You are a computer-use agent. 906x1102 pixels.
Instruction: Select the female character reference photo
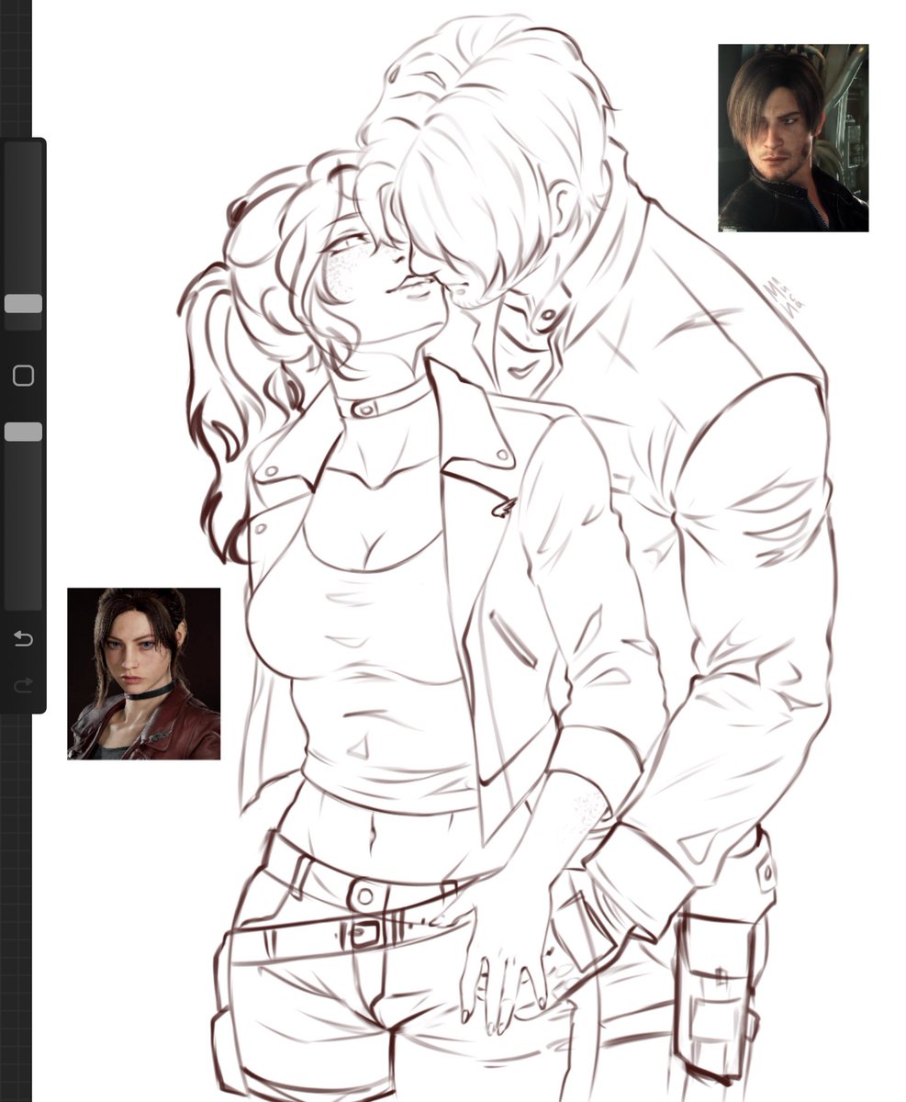click(x=144, y=674)
